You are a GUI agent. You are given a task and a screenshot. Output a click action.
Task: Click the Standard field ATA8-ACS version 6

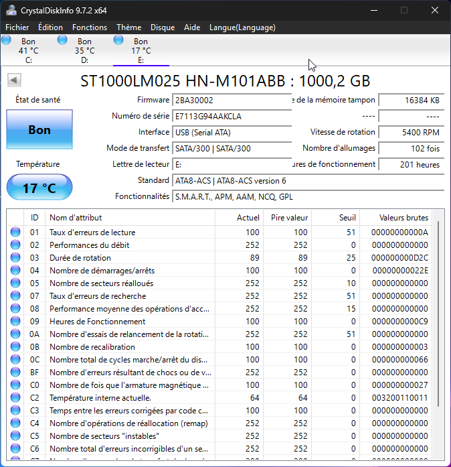pyautogui.click(x=308, y=180)
